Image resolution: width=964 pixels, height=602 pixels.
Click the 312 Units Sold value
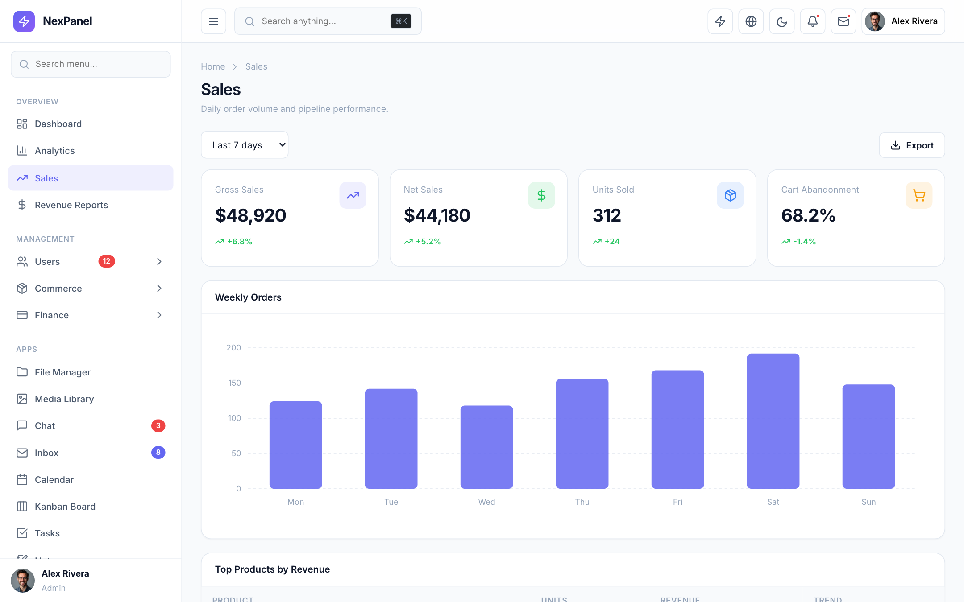[x=607, y=215]
